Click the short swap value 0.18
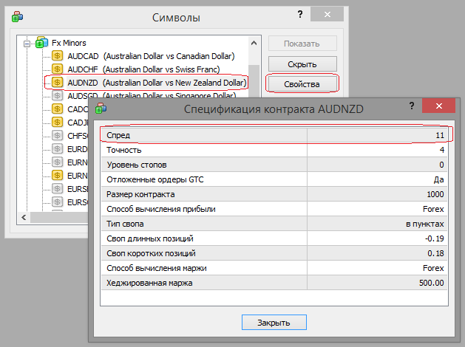The height and width of the screenshot is (347, 465). pyautogui.click(x=435, y=253)
